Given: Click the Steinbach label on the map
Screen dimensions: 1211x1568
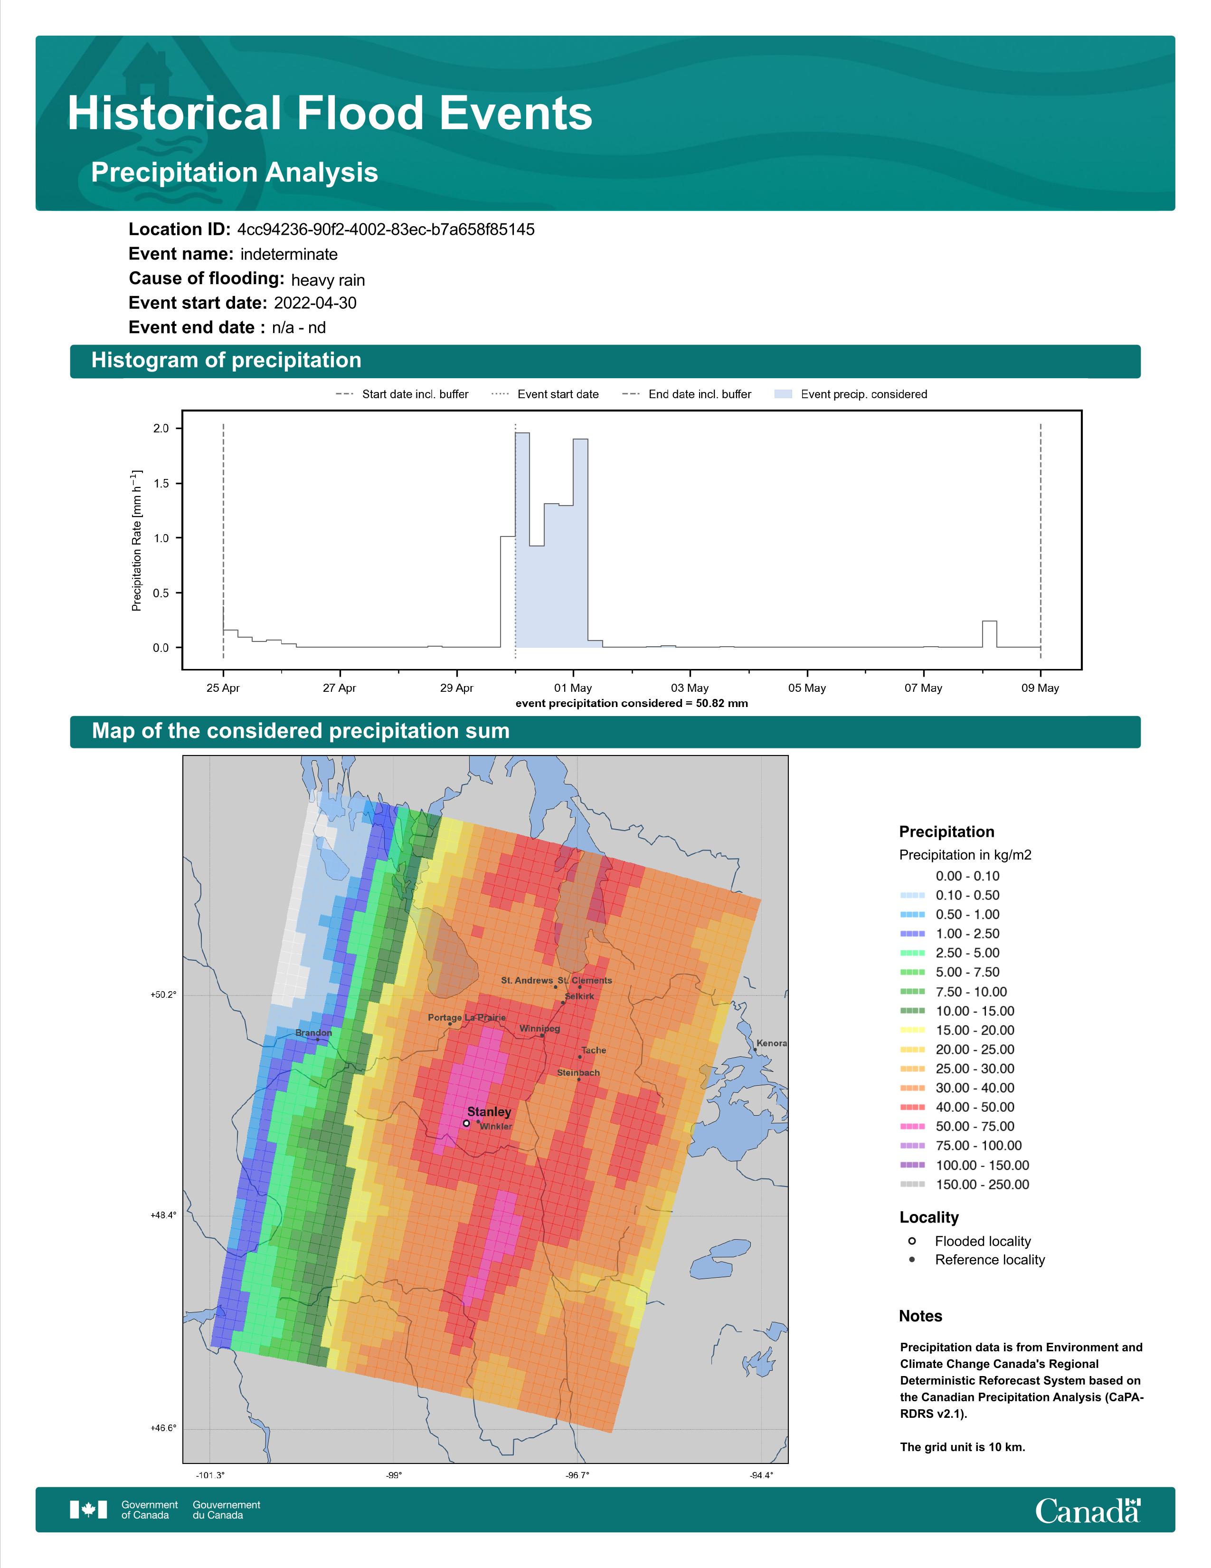Looking at the screenshot, I should pyautogui.click(x=578, y=1072).
